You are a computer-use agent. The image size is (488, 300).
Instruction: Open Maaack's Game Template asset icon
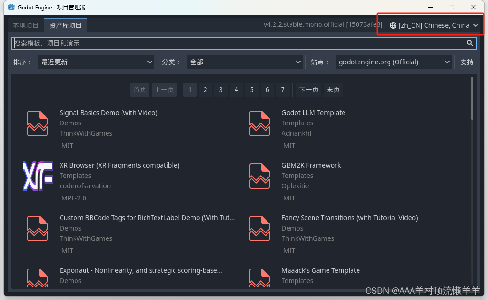[x=259, y=277]
